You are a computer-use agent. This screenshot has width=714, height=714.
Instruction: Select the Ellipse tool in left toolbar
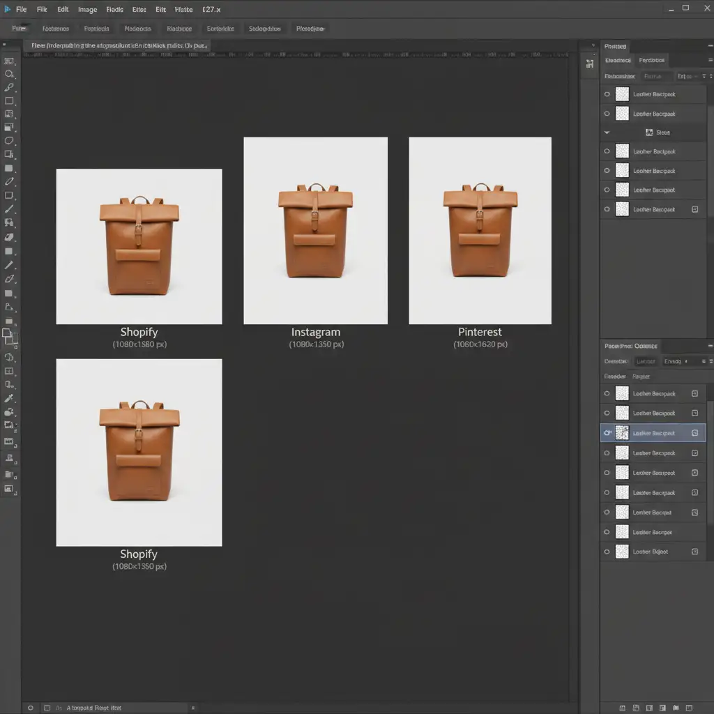pyautogui.click(x=9, y=141)
